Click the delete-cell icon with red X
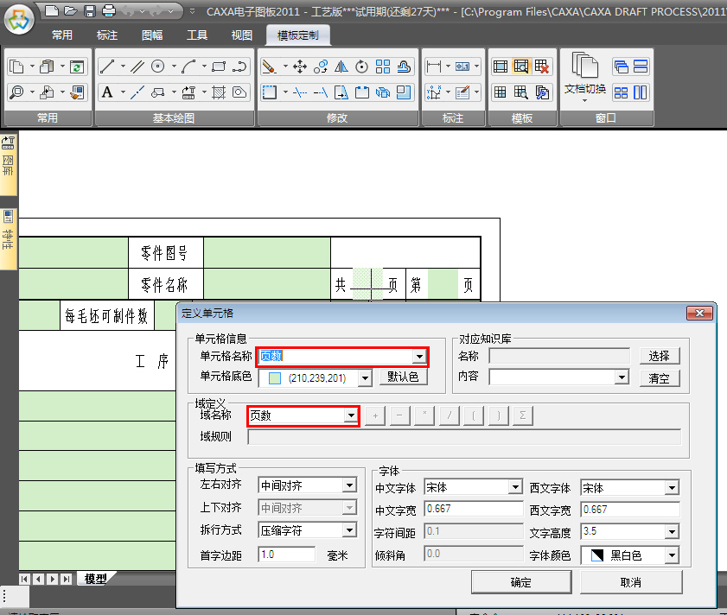 [542, 67]
